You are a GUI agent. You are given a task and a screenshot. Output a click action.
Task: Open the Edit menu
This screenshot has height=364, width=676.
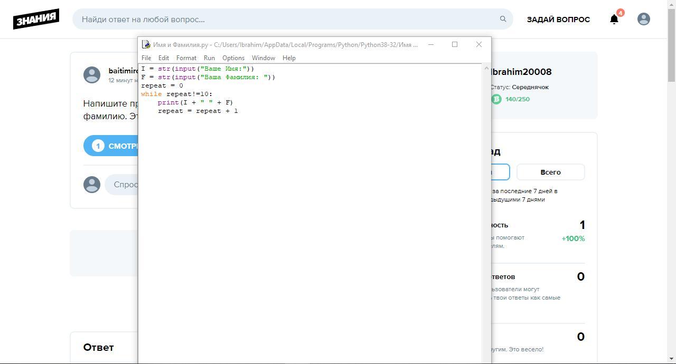pyautogui.click(x=164, y=58)
